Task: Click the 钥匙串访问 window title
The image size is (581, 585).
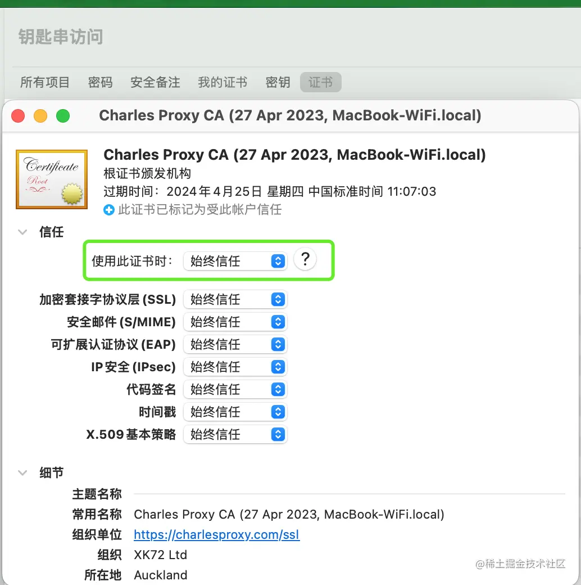Action: [x=61, y=37]
